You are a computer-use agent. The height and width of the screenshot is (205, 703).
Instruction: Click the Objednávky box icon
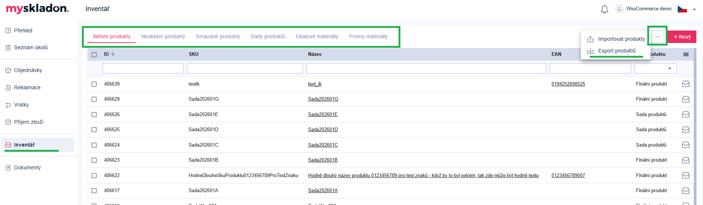8,70
